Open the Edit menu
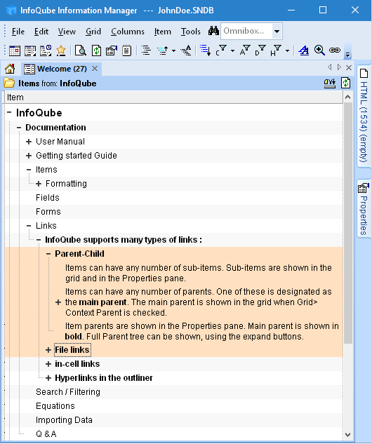Image resolution: width=372 pixels, height=444 pixels. pyautogui.click(x=41, y=32)
